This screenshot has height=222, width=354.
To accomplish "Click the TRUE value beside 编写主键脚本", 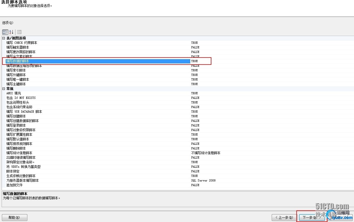I will click(x=195, y=84).
